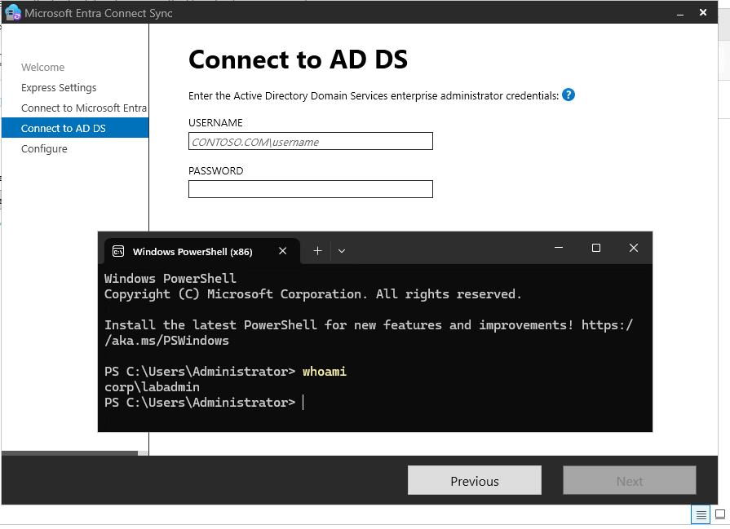Focus the PASSWORD input field
Screen dimensions: 730x529
click(311, 189)
